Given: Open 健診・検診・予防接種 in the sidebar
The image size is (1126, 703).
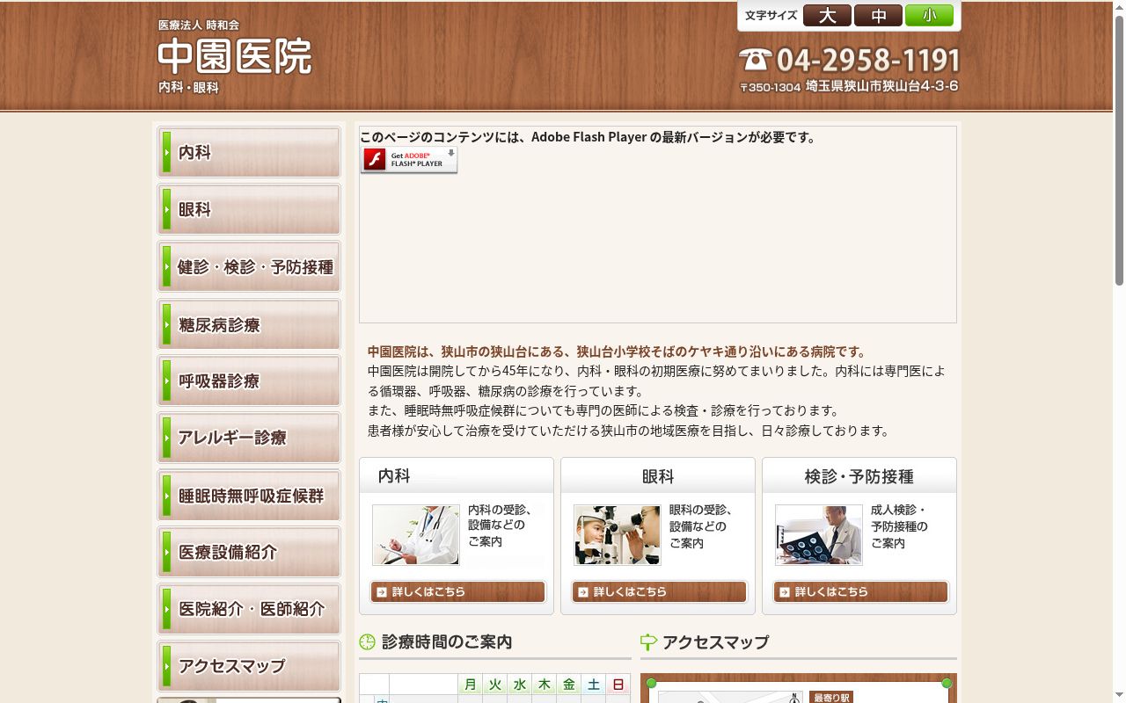Looking at the screenshot, I should (249, 267).
